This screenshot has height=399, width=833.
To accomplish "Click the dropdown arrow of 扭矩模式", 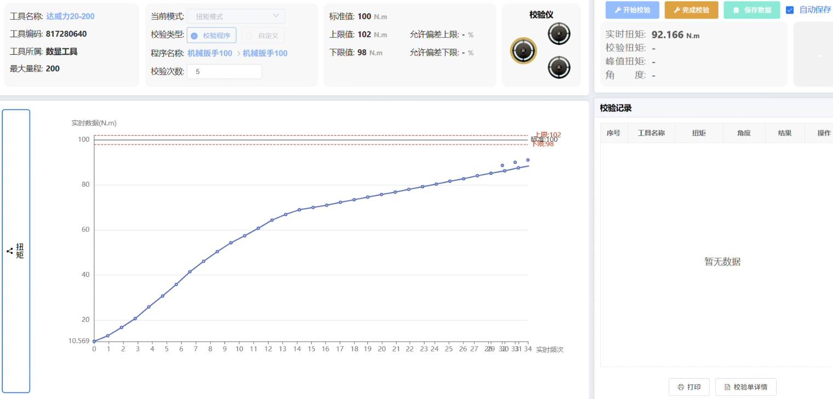I will 276,16.
